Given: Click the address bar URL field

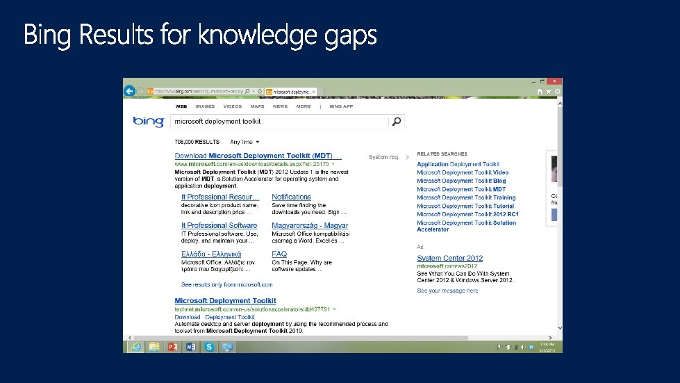Looking at the screenshot, I should [x=199, y=92].
